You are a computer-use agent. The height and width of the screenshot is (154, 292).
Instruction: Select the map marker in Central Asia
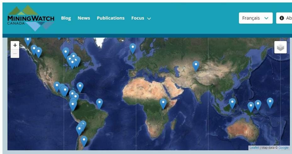(x=196, y=66)
